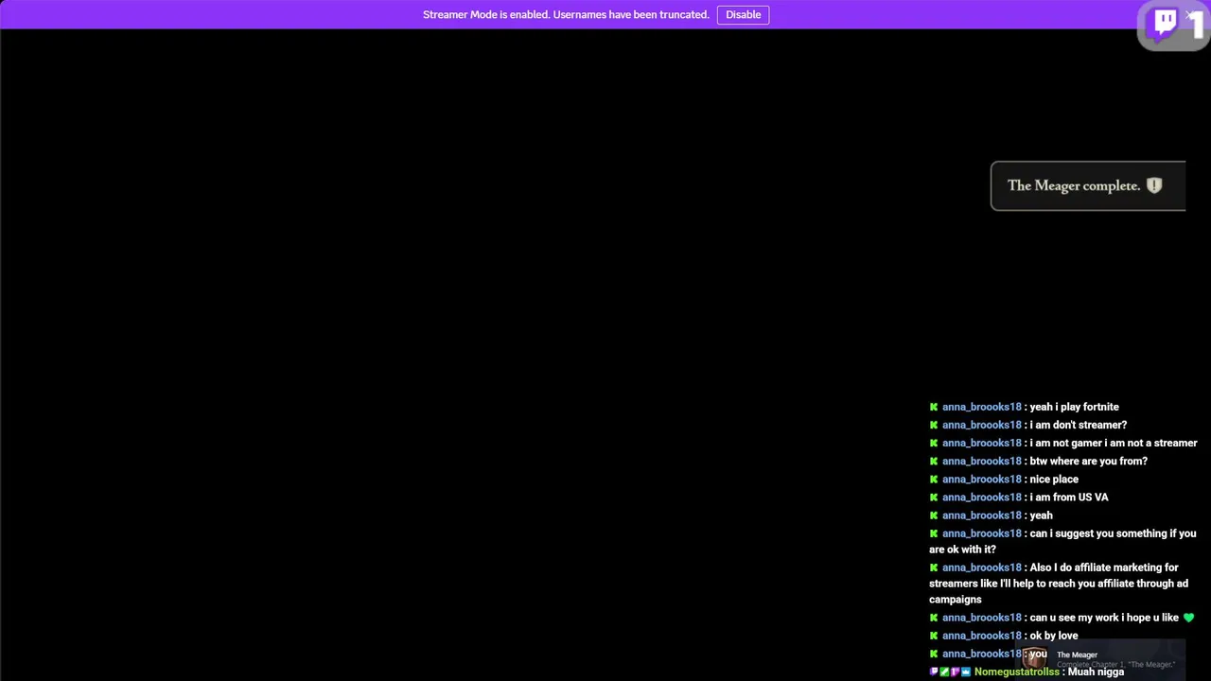This screenshot has height=681, width=1211.
Task: Click the Kick badge beside 'i am don't streamer?'
Action: tap(934, 425)
